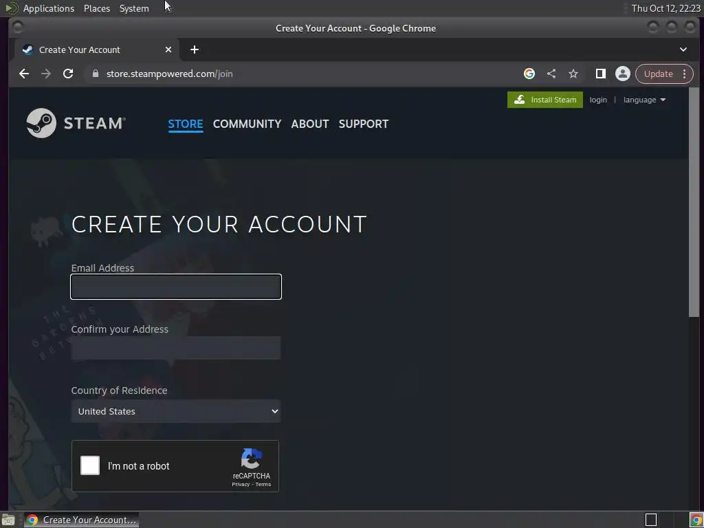Click the reCAPTCHA logo
The width and height of the screenshot is (704, 528).
tap(252, 459)
